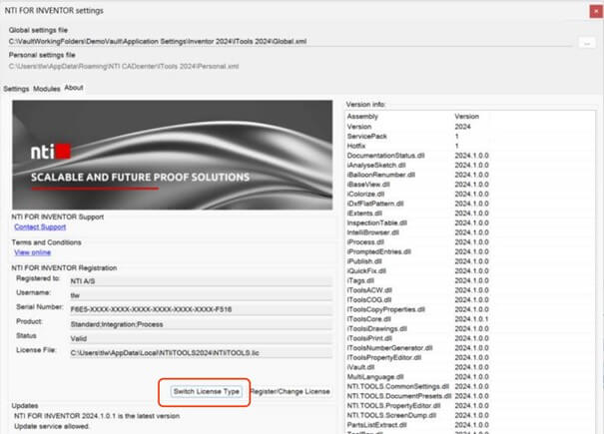
Task: Select the MultiLanguage.dll entry
Action: [x=470, y=377]
